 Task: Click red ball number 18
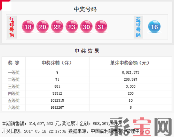click(x=28, y=27)
